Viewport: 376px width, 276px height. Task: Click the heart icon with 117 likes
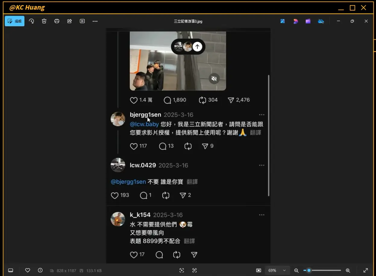pos(134,146)
